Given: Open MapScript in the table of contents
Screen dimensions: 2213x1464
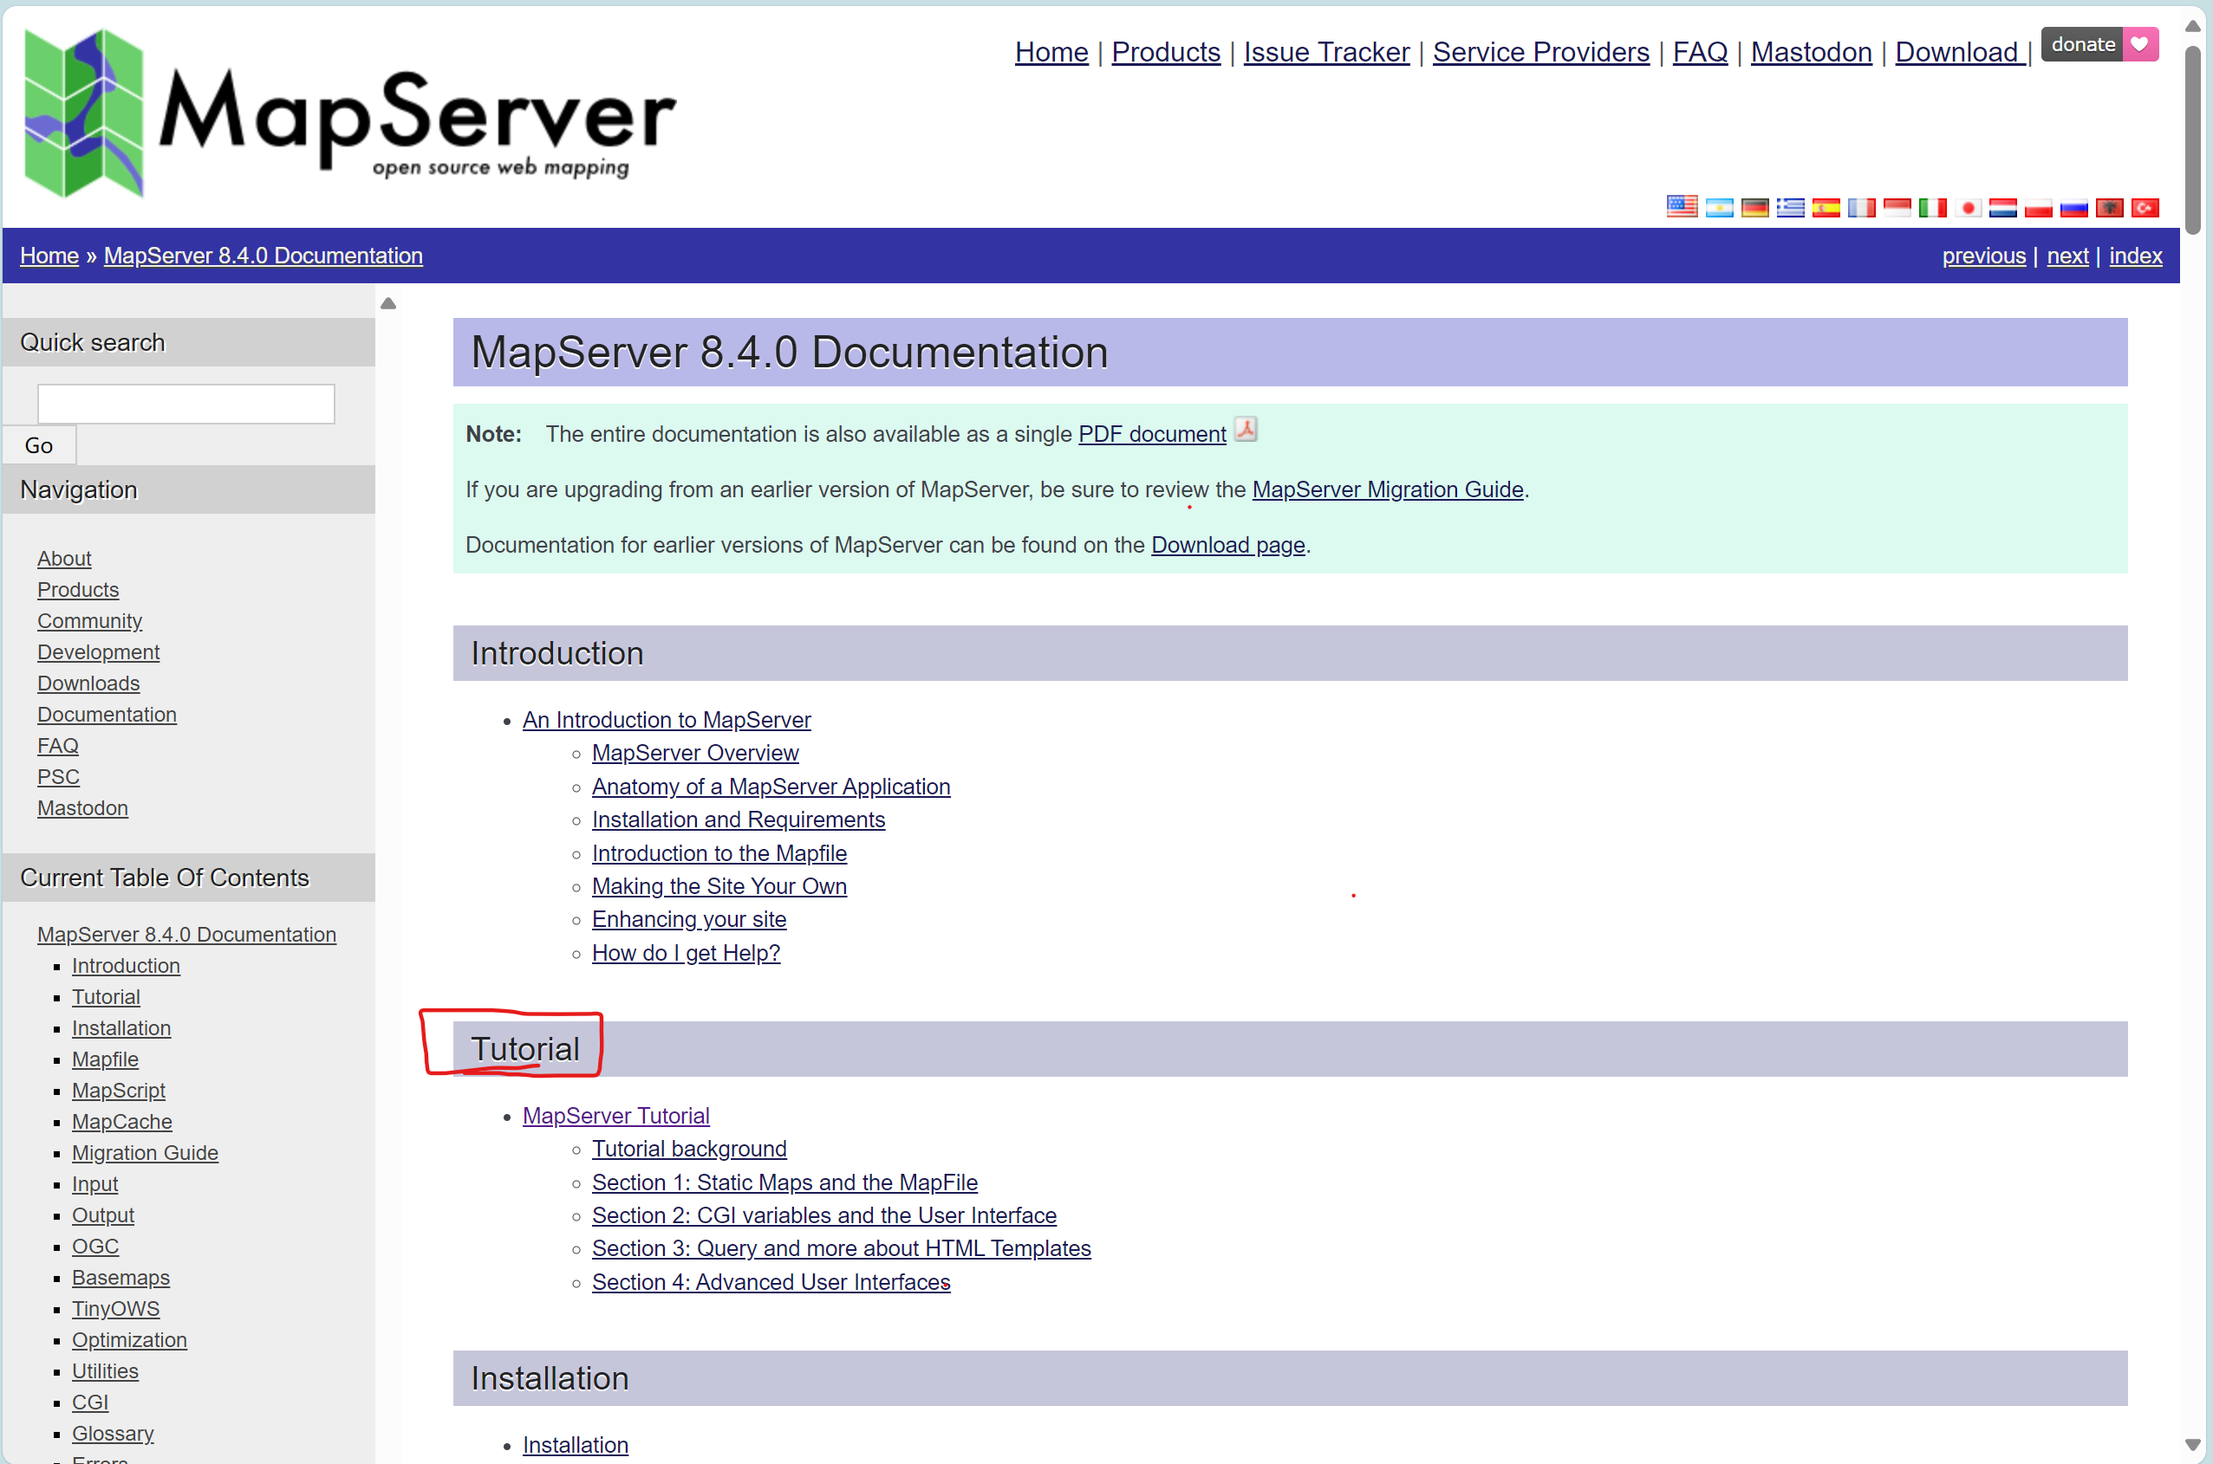Looking at the screenshot, I should 119,1091.
